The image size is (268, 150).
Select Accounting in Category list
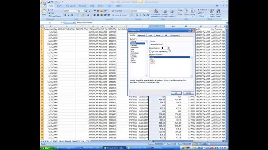coord(134,47)
